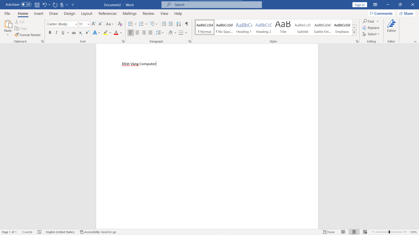Click Copy in Clipboard group
Image resolution: width=419 pixels, height=235 pixels.
pyautogui.click(x=21, y=28)
